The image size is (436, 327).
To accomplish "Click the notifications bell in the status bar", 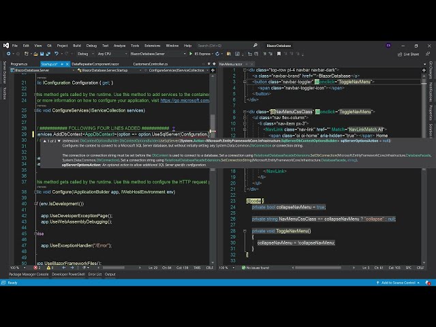I will 428,283.
